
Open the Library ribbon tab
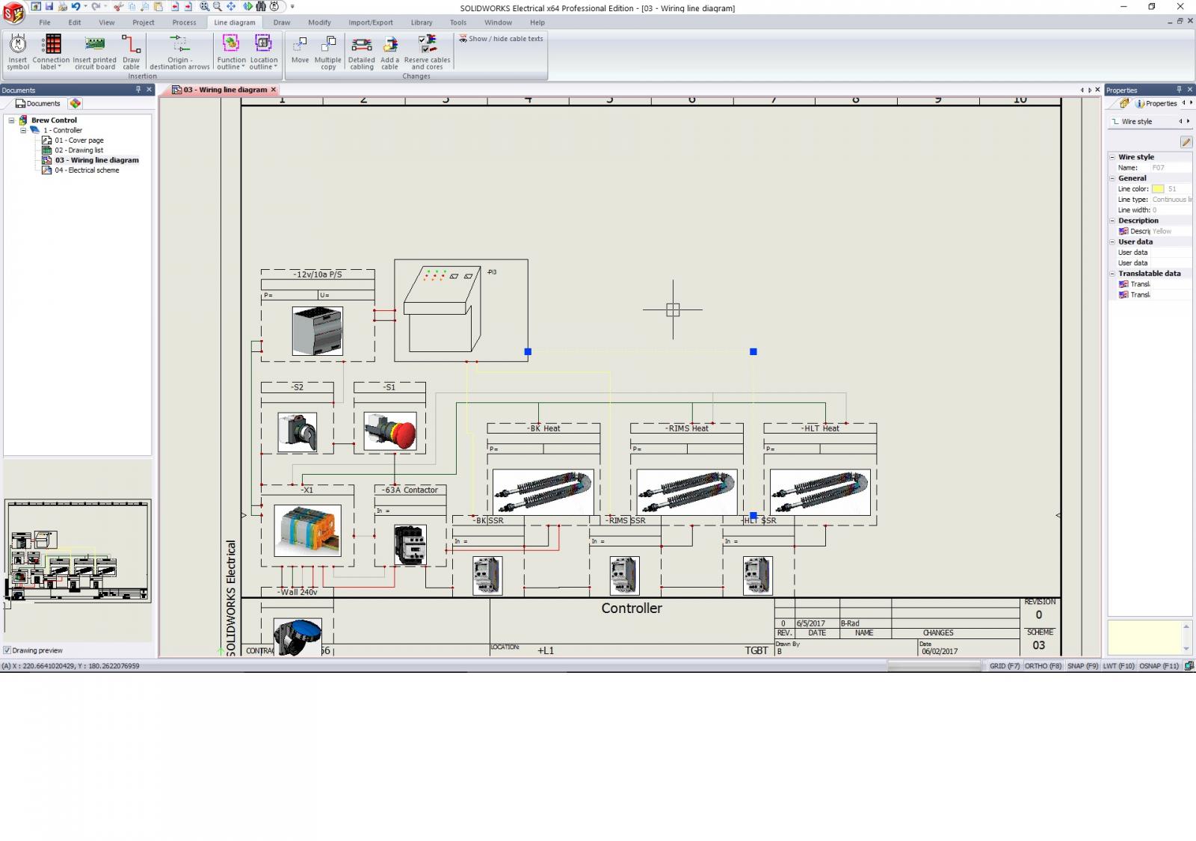[422, 22]
